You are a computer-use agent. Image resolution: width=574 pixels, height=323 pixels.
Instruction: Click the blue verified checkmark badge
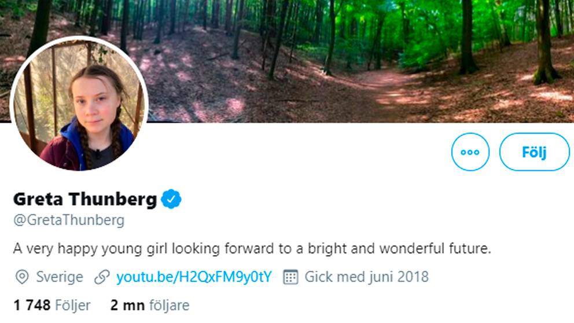point(171,200)
